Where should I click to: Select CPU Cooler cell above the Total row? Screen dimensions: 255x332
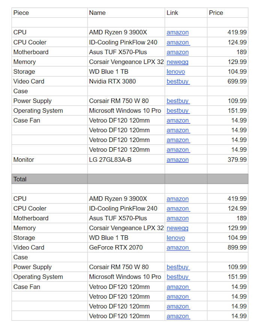tap(49, 42)
